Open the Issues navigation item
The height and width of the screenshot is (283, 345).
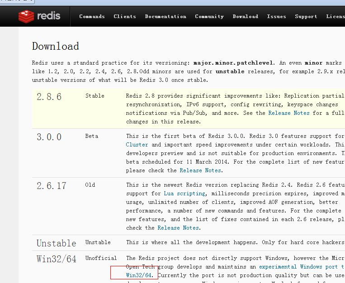(276, 16)
